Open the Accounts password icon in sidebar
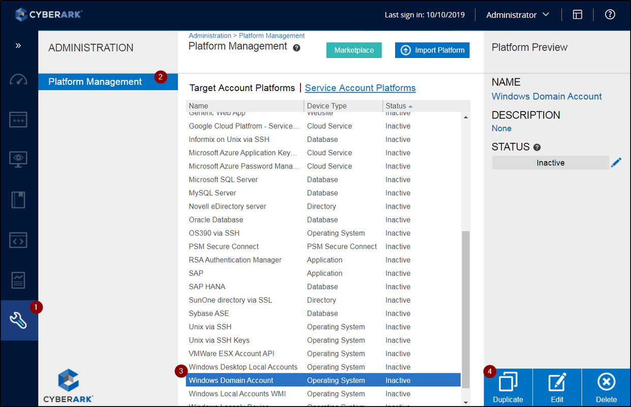The image size is (631, 407). pos(19,120)
